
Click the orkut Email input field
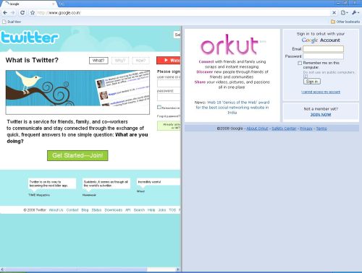(x=323, y=49)
